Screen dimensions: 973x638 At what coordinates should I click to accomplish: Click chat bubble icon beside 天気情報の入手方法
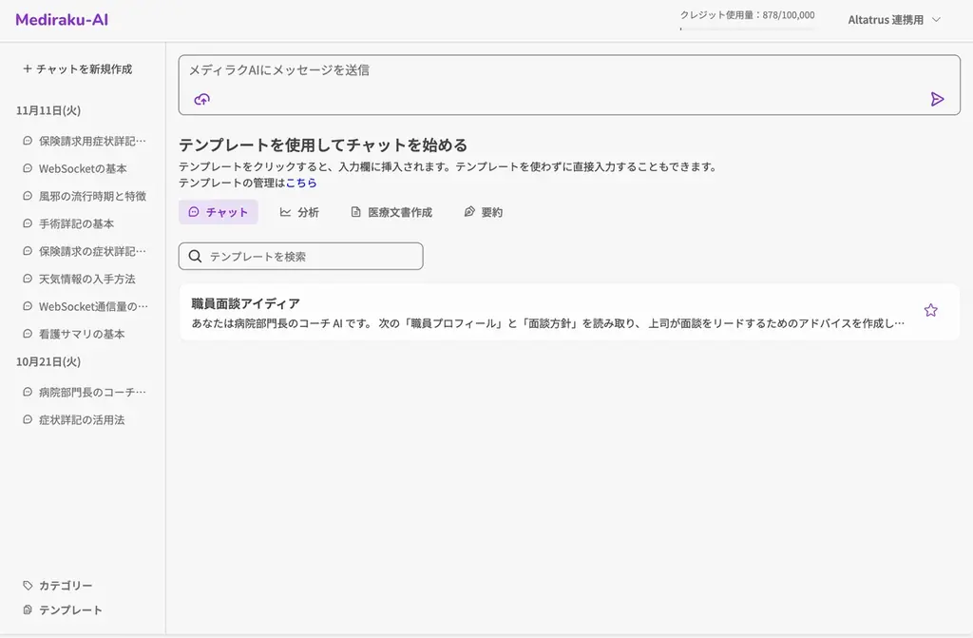(29, 279)
